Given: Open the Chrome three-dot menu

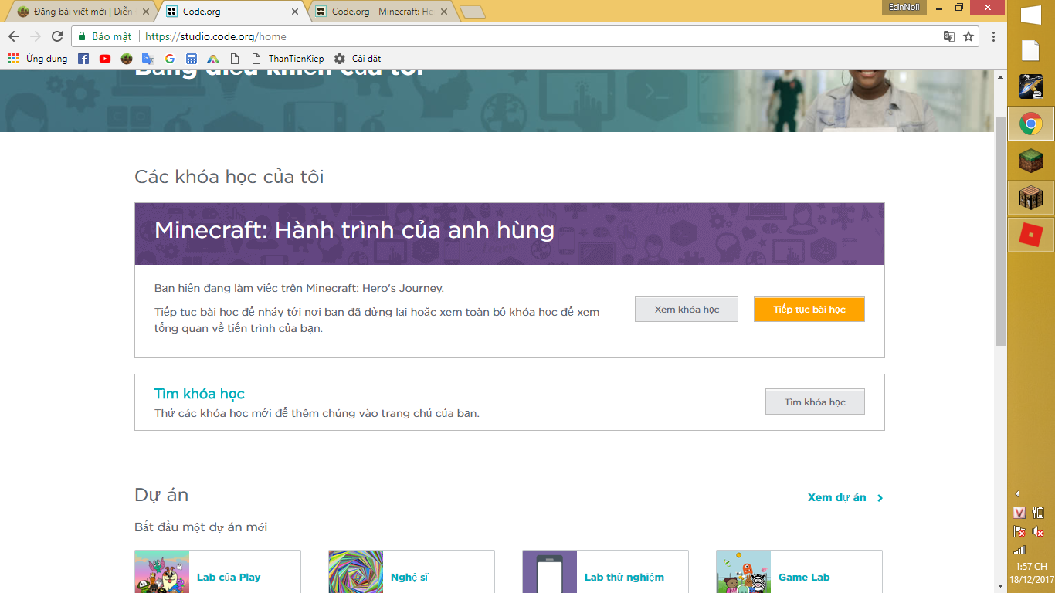Looking at the screenshot, I should click(x=993, y=36).
